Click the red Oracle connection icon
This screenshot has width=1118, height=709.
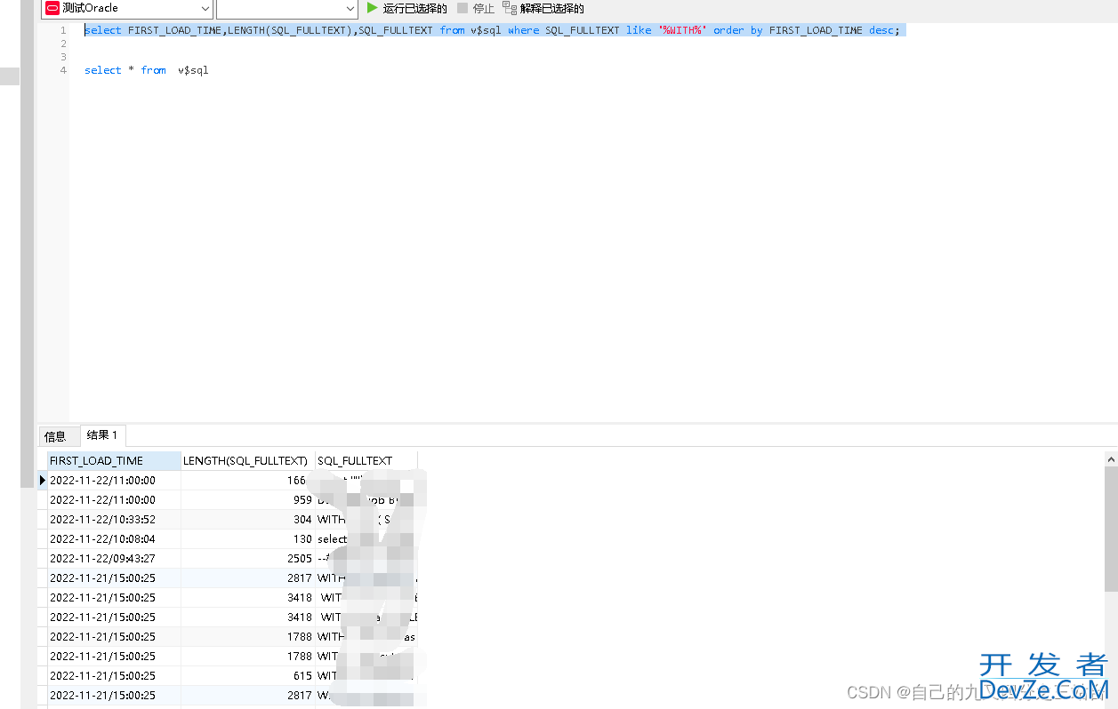(52, 8)
